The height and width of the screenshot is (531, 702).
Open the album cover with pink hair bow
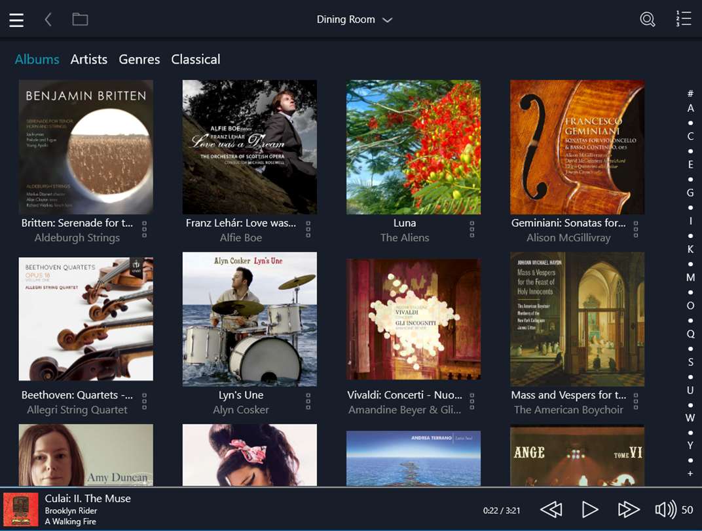click(x=249, y=455)
